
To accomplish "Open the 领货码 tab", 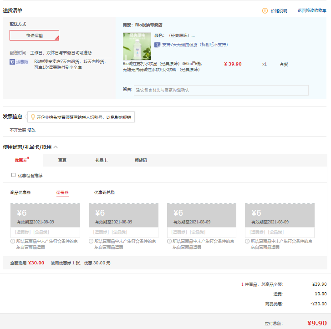I will coord(141,160).
